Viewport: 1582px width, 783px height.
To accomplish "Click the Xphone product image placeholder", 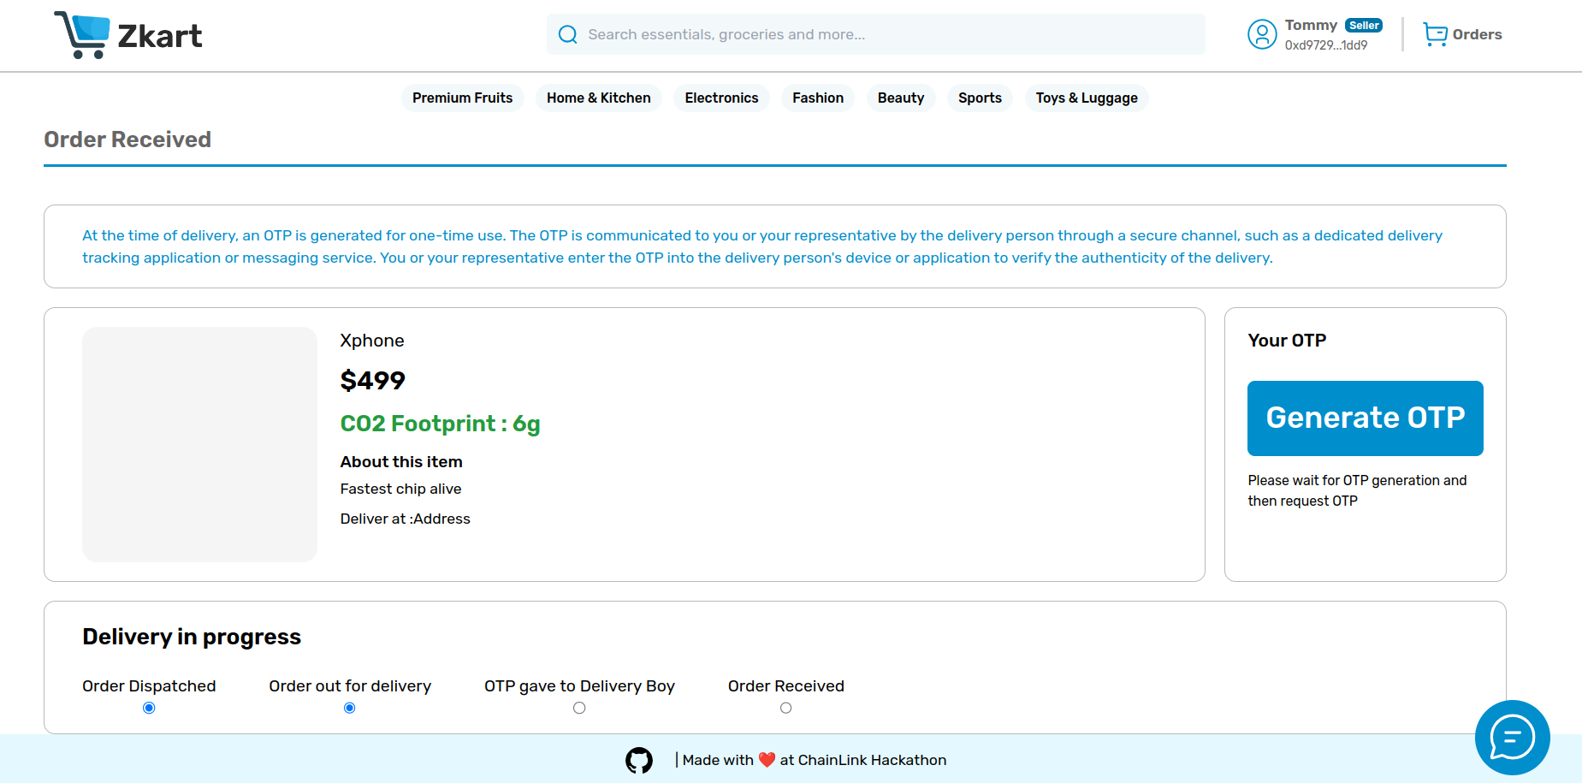I will [x=199, y=444].
